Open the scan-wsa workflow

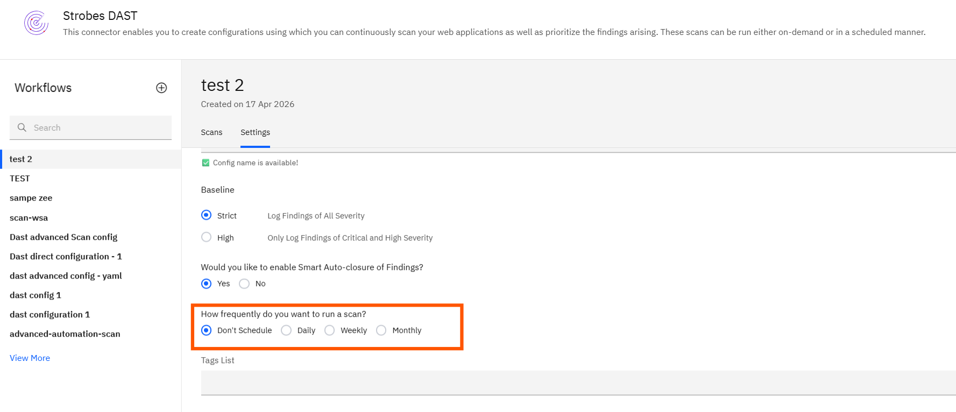[x=29, y=218]
